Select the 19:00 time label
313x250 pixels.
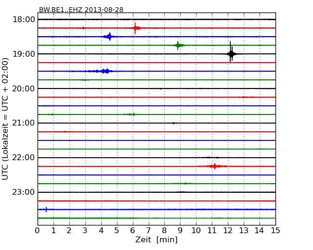[x=24, y=54]
